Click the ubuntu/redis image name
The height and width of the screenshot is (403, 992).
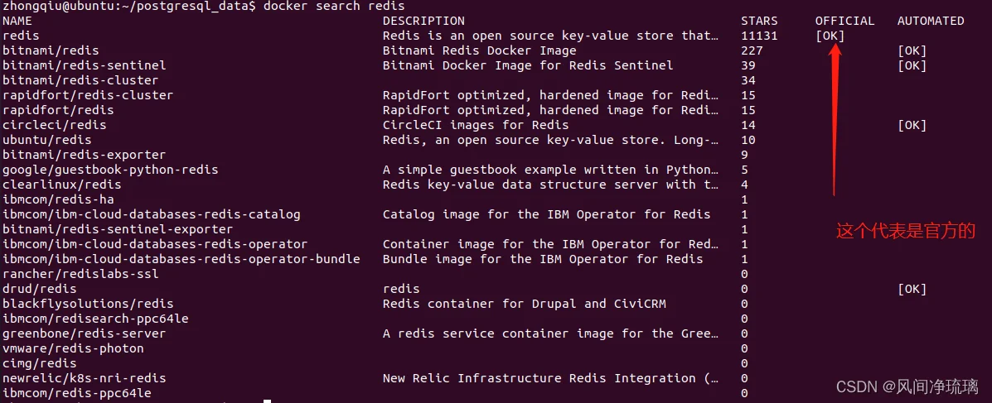46,140
